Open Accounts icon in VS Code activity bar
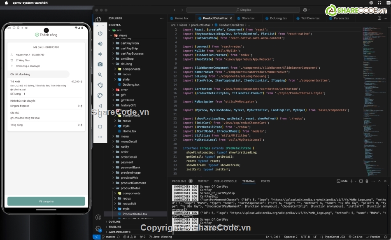 point(98,217)
